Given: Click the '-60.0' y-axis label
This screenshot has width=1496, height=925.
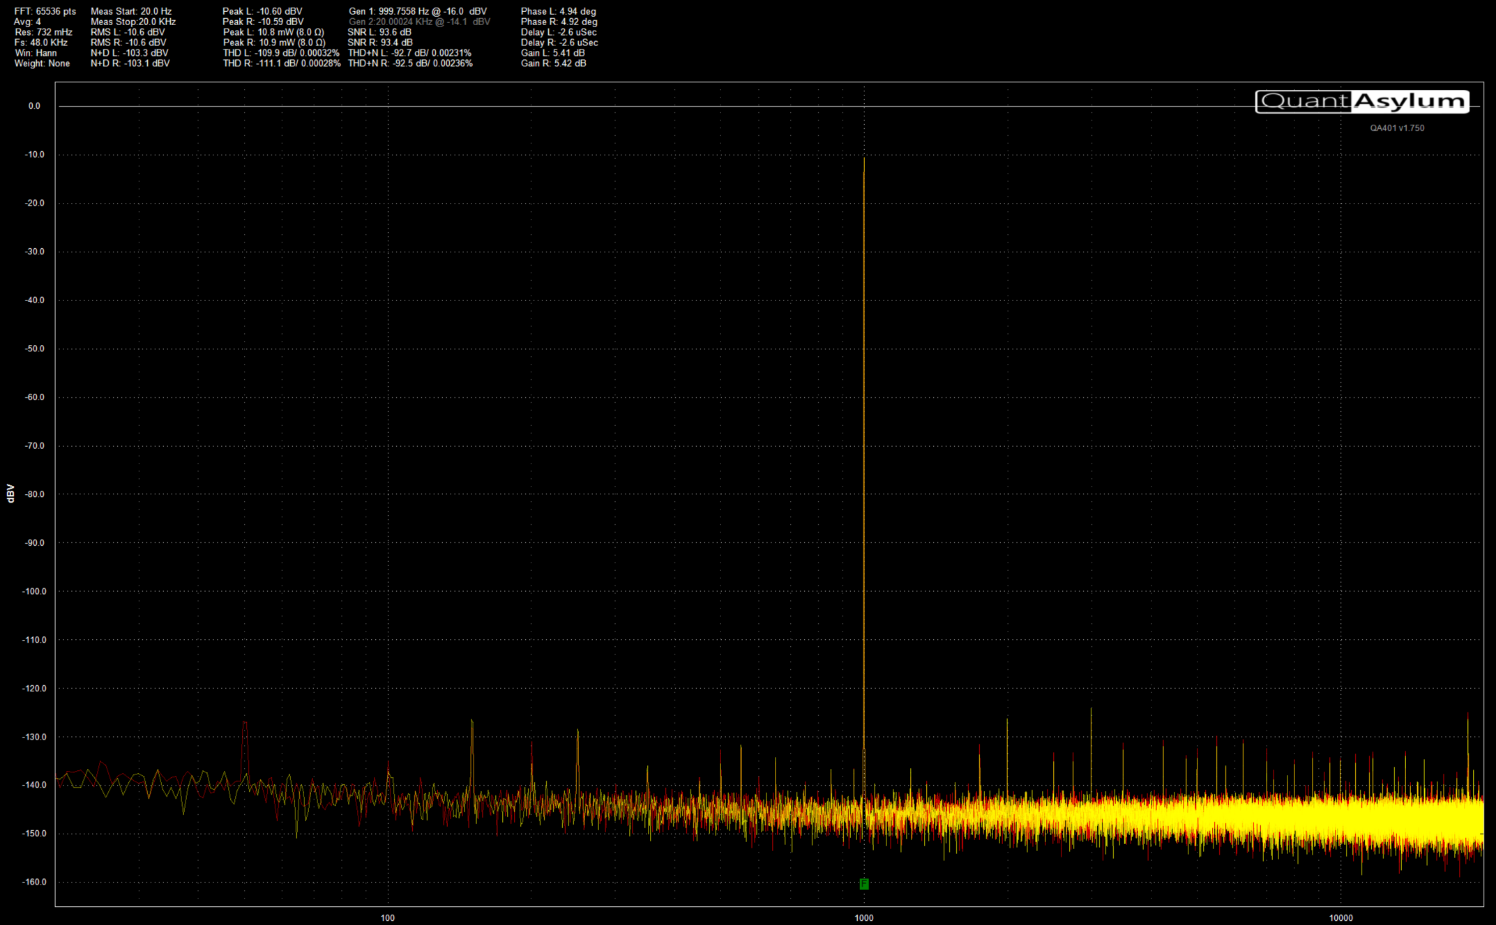Looking at the screenshot, I should (x=34, y=397).
